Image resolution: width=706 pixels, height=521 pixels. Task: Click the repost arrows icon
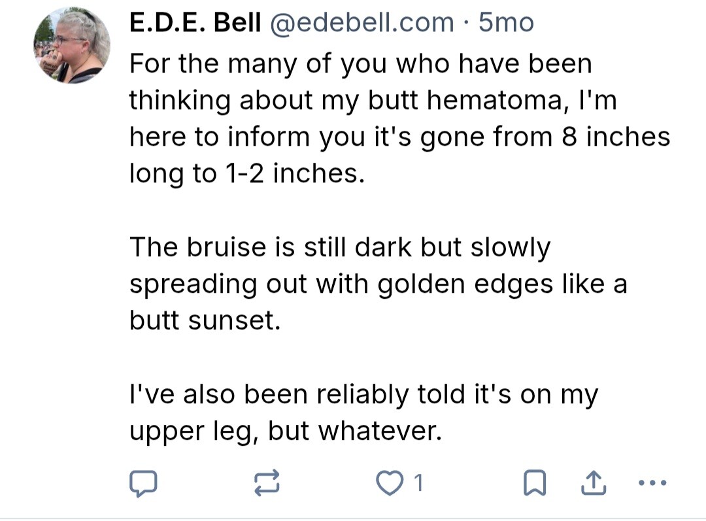coord(267,483)
